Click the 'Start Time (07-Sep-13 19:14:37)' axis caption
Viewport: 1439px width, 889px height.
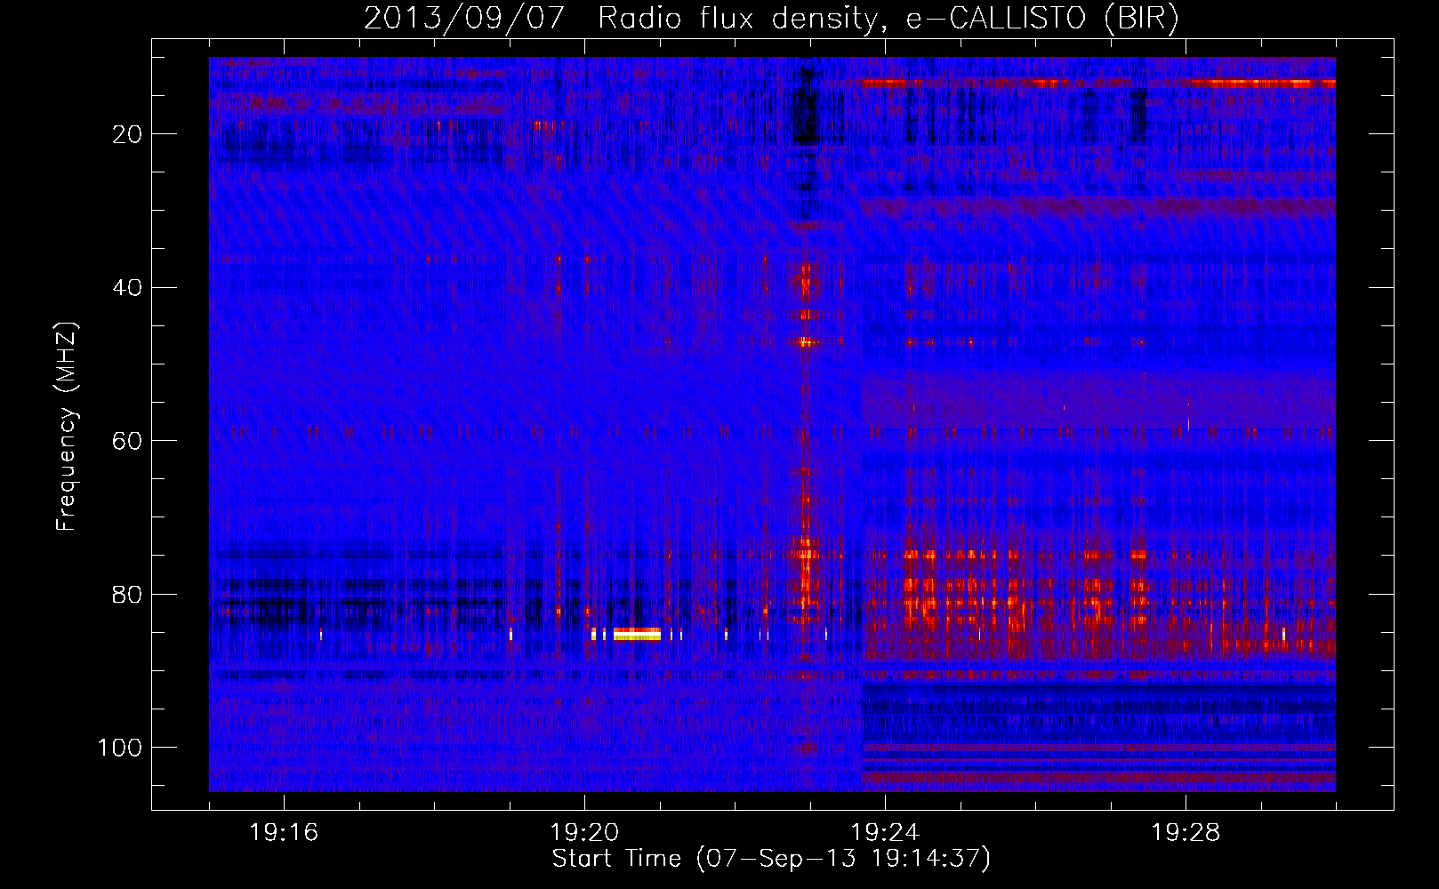(x=771, y=859)
